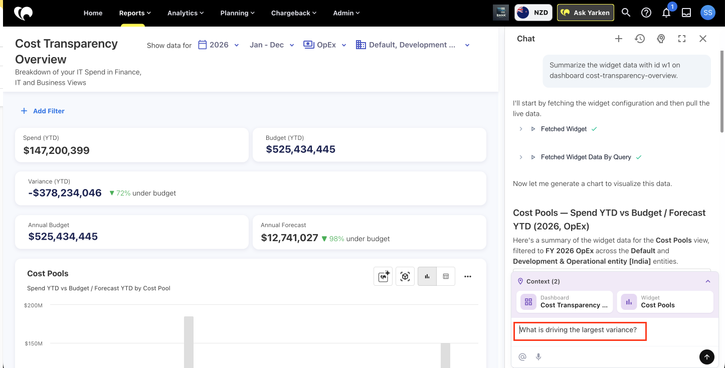Screen dimensions: 725x368
Task: Open the OpEx expense type dropdown
Action: [x=325, y=45]
